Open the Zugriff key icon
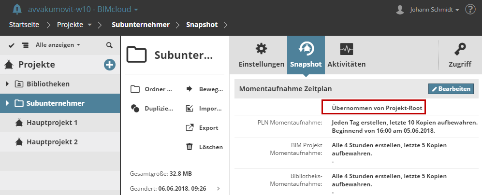The height and width of the screenshot is (195, 482). (460, 50)
